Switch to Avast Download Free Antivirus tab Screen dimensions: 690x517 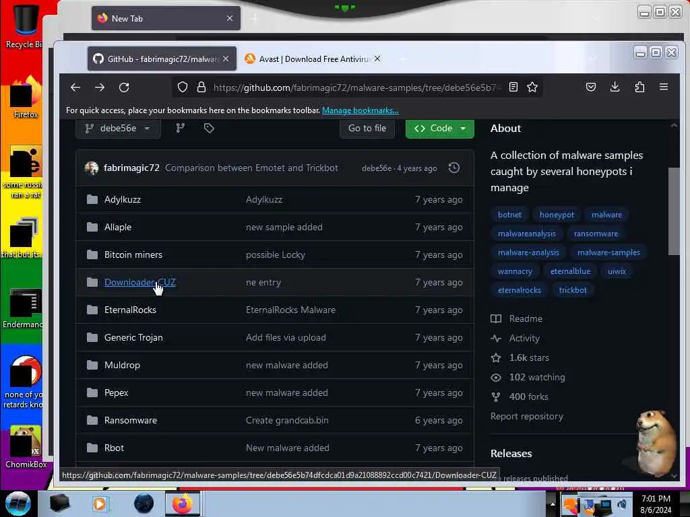point(313,59)
